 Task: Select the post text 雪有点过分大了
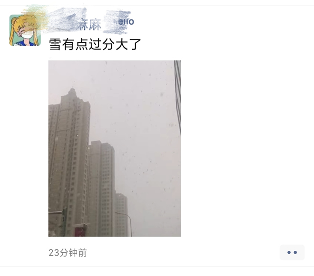95,44
